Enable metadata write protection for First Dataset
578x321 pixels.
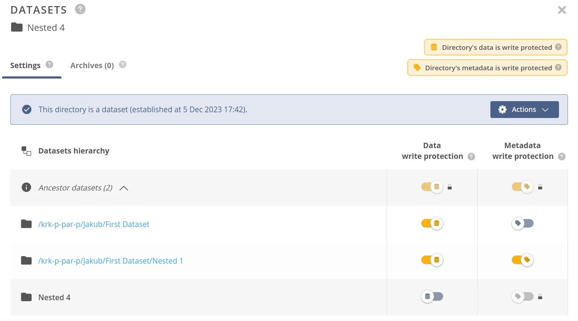pyautogui.click(x=522, y=223)
